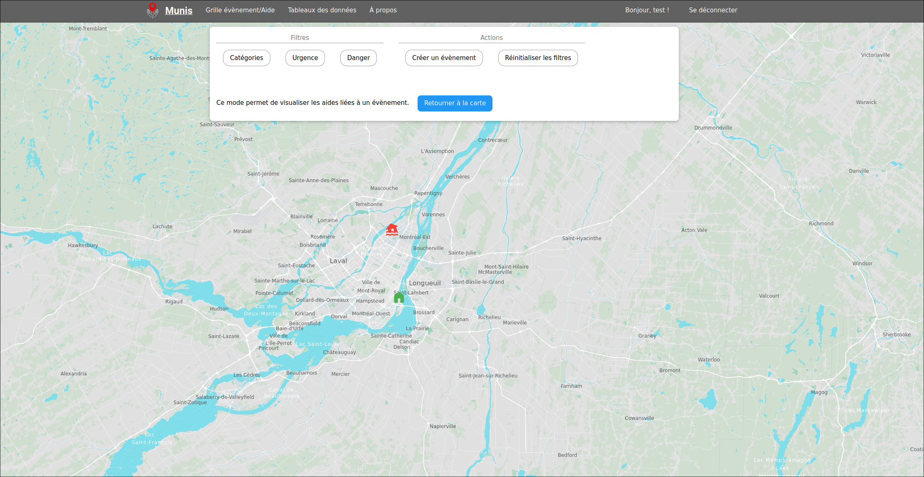Open the Munis home link
Image resolution: width=924 pixels, height=477 pixels.
179,10
